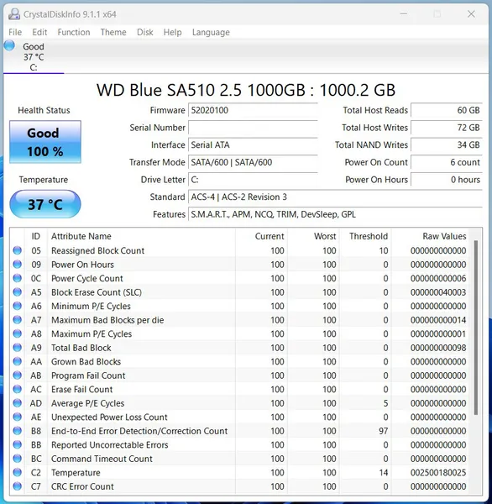Click status orb for Power On Hours attribute row

(18, 264)
